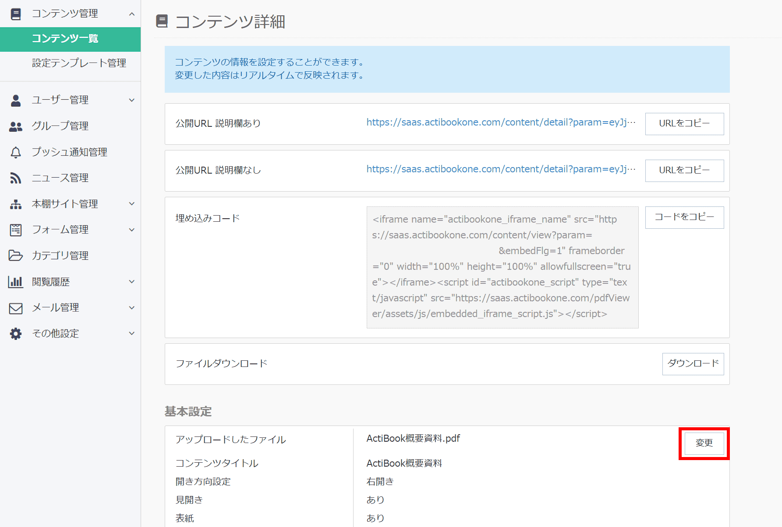Click the user management person icon
Viewport: 782px width, 527px height.
point(16,100)
